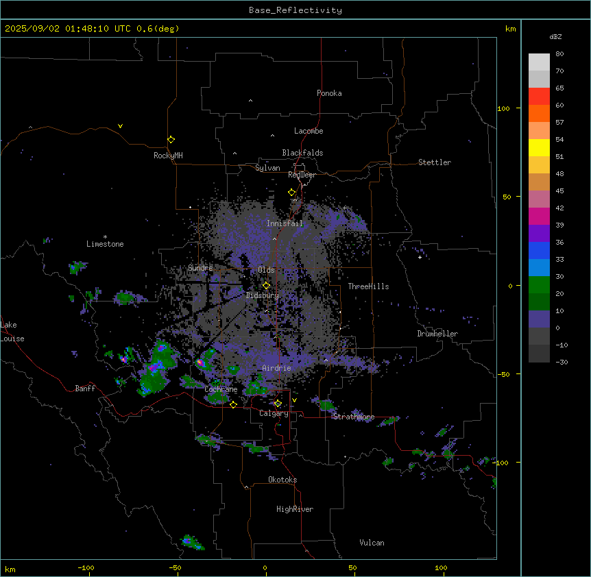This screenshot has height=577, width=591.
Task: Click the 50 tick on bottom axis
Action: pyautogui.click(x=352, y=567)
